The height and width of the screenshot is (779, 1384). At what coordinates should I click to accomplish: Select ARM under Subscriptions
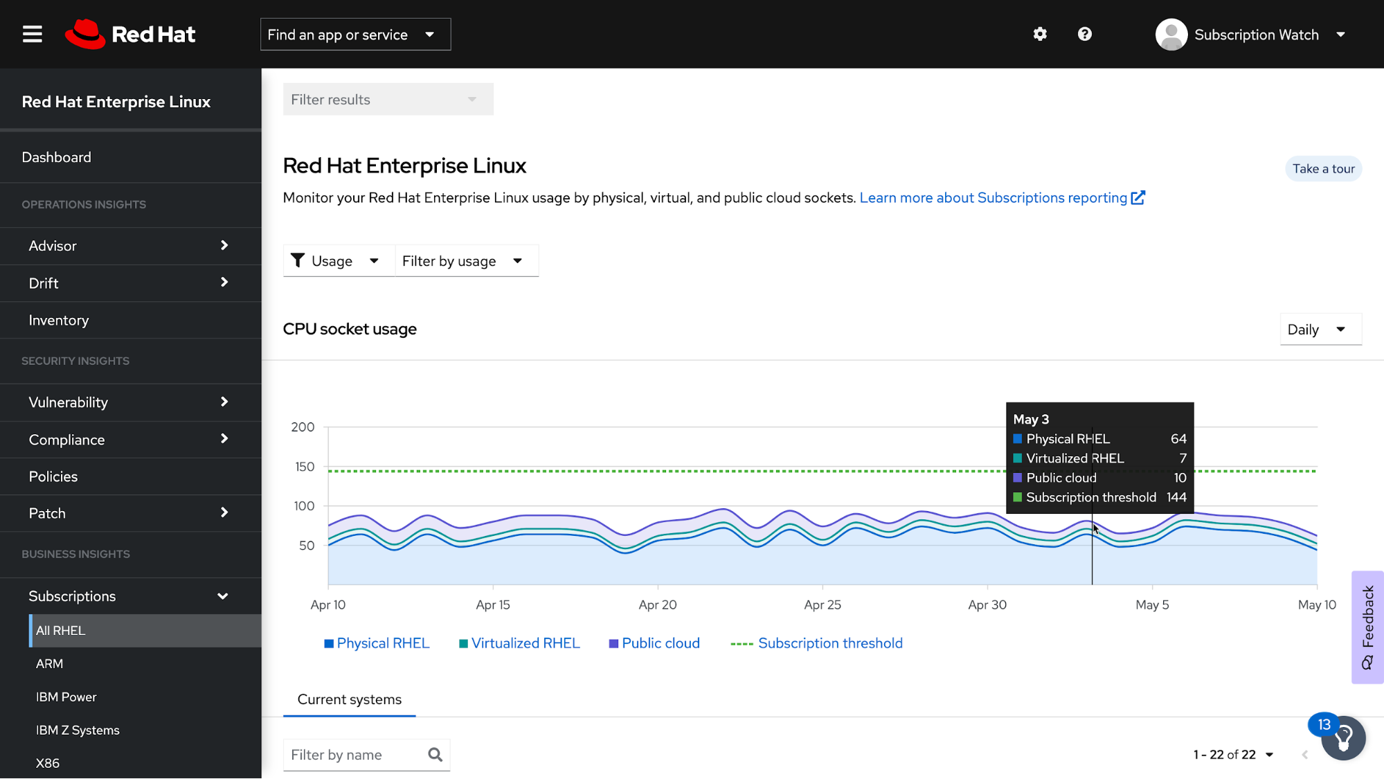click(x=49, y=663)
